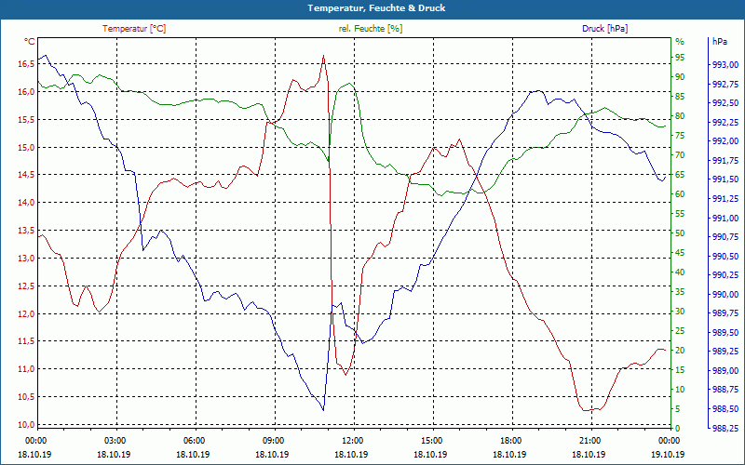Click pressure axis value "991,00"
This screenshot has width=745, height=465.
tap(725, 219)
